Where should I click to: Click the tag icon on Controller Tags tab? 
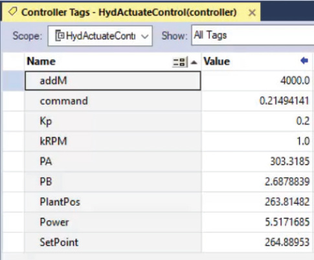point(12,12)
